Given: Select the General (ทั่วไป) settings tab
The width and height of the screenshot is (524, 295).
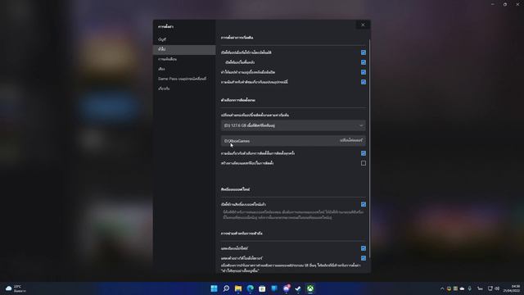Looking at the screenshot, I should pos(184,49).
